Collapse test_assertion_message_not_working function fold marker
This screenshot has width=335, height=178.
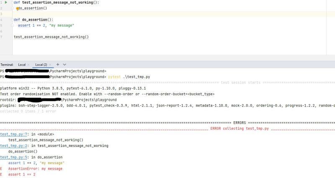[12, 3]
